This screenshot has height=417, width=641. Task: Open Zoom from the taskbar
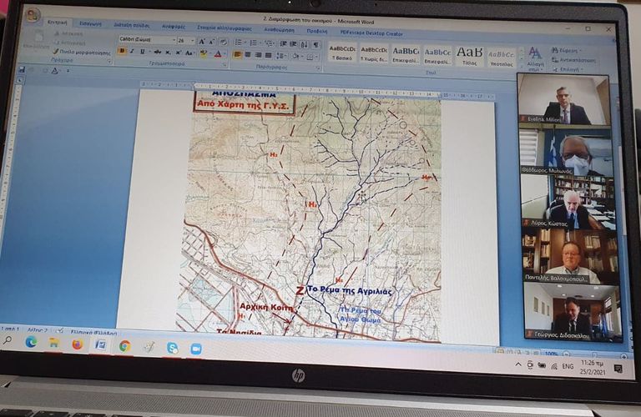[196, 349]
